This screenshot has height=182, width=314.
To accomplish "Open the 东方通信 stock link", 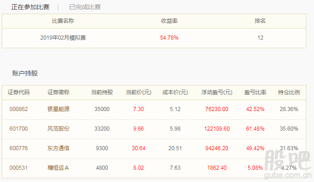I will click(x=58, y=148).
